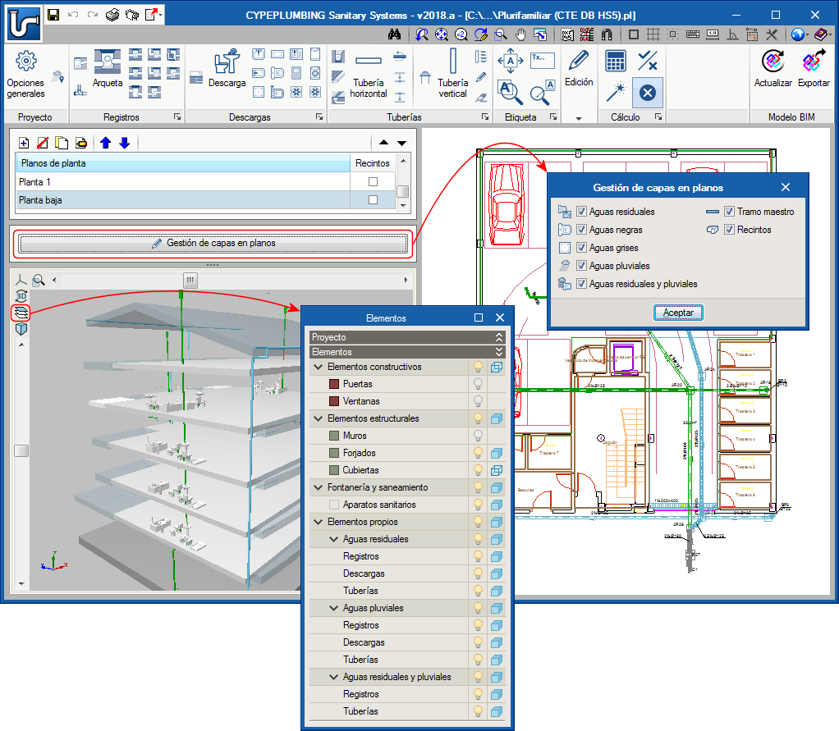Viewport: 839px width, 731px height.
Task: Collapse Aguas residuales subtree
Action: click(x=334, y=539)
